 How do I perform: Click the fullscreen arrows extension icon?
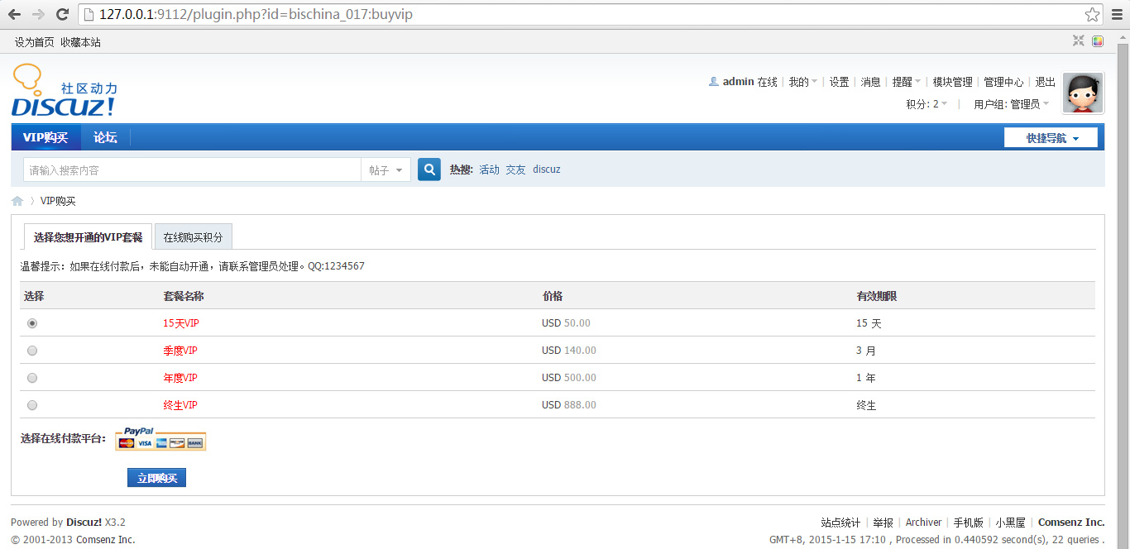pos(1079,41)
